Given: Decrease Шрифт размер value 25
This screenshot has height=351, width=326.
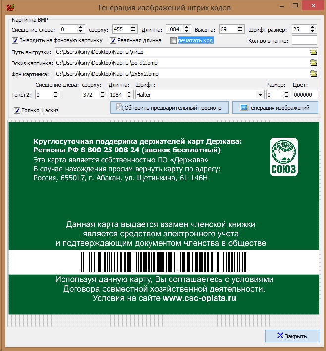Looking at the screenshot, I should coord(312,31).
